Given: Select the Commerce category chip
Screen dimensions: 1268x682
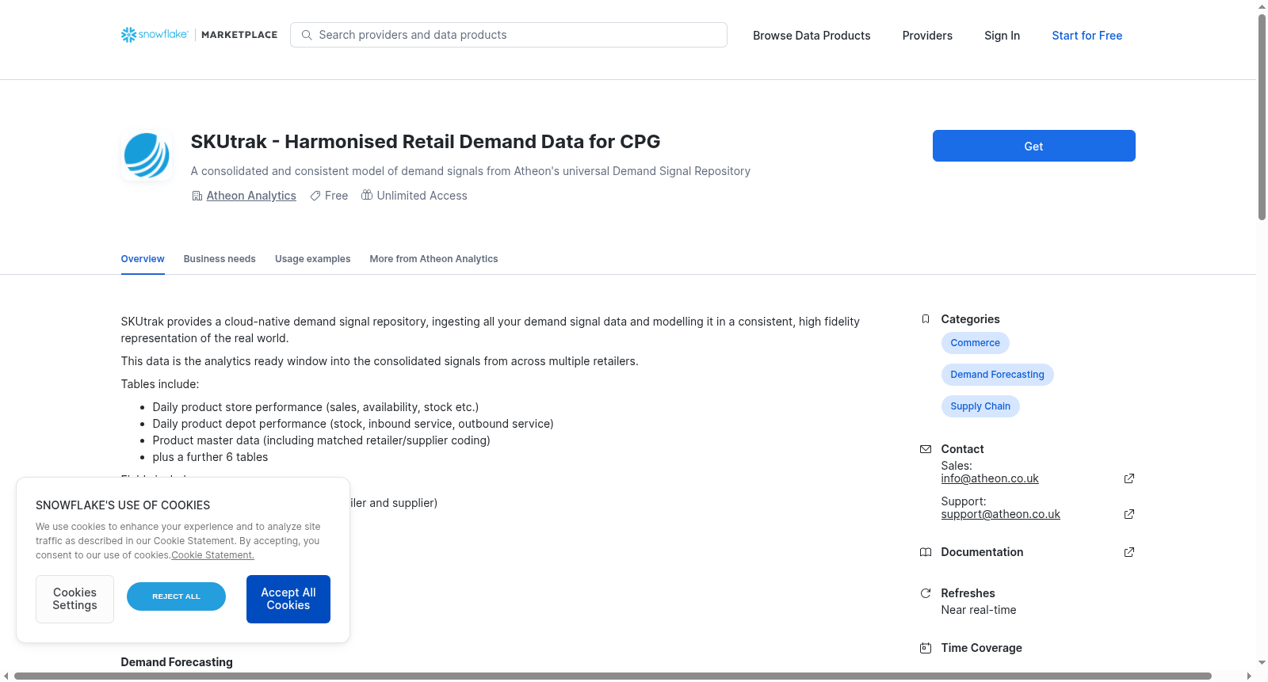Looking at the screenshot, I should click(x=975, y=343).
